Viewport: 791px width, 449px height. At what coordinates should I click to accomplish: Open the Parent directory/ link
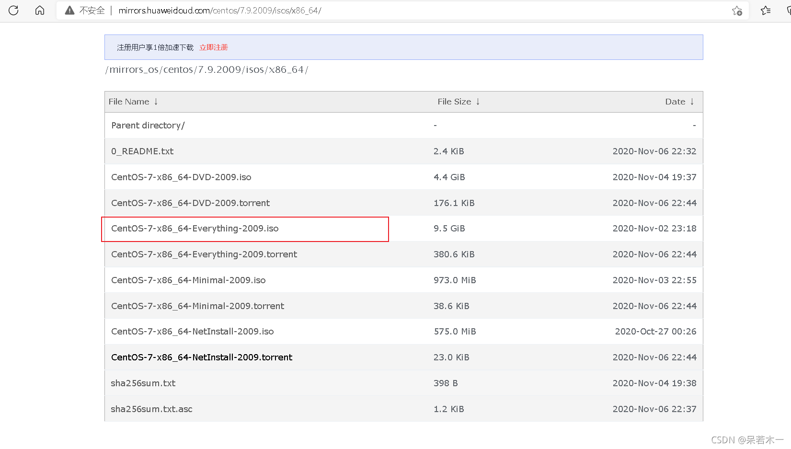148,126
